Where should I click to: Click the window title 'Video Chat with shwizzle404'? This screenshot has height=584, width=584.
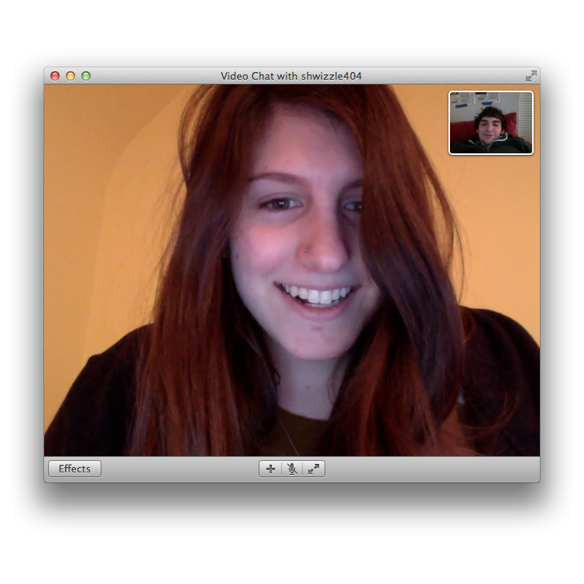pyautogui.click(x=291, y=76)
